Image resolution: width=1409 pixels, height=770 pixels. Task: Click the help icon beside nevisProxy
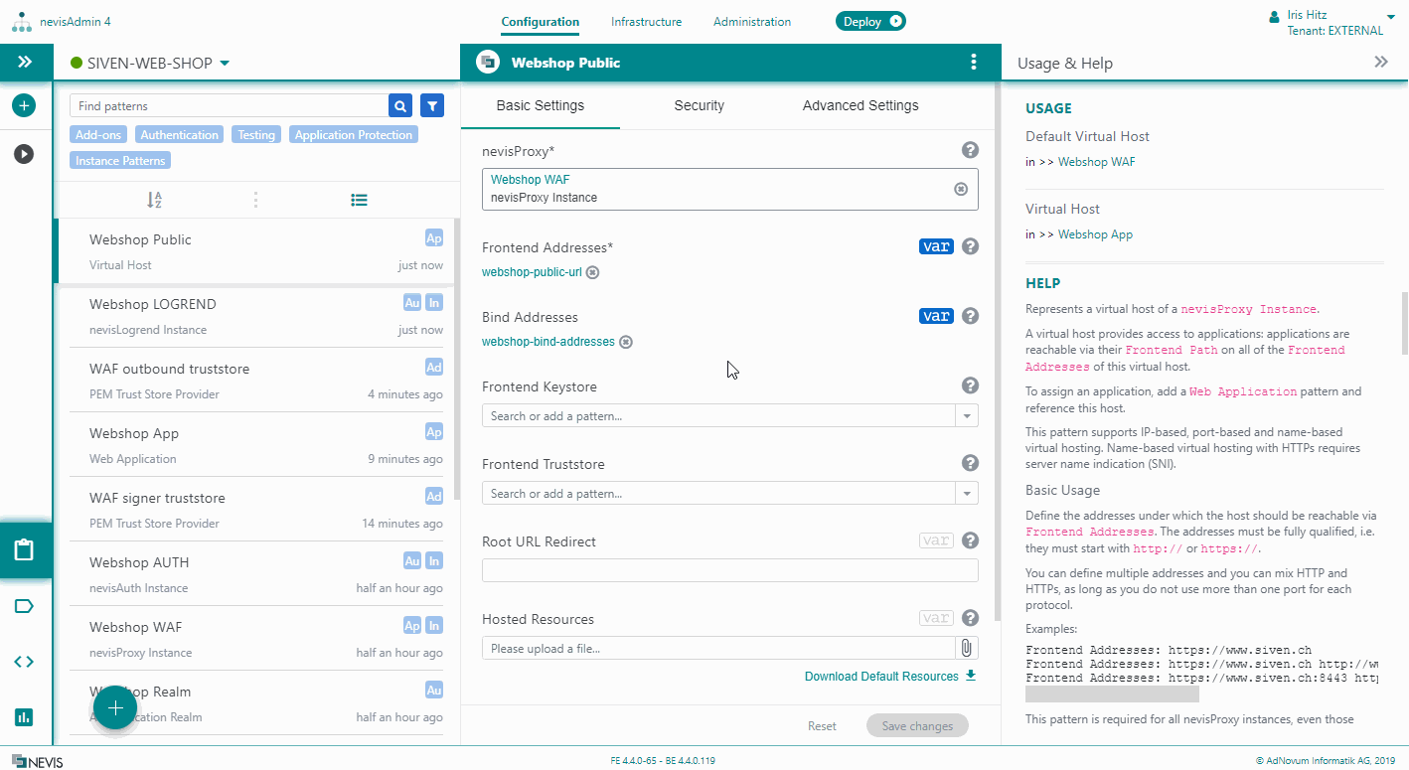click(970, 150)
